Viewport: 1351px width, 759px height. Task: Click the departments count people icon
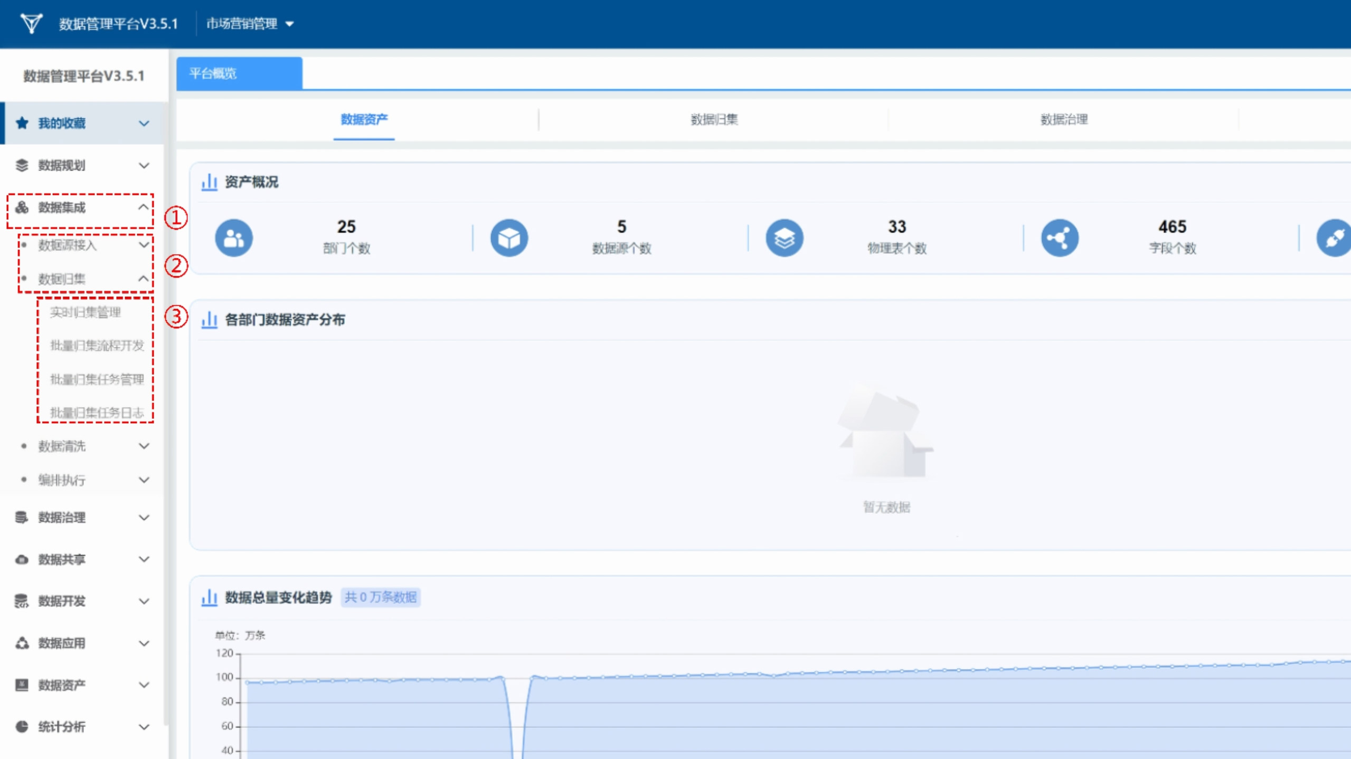(234, 238)
